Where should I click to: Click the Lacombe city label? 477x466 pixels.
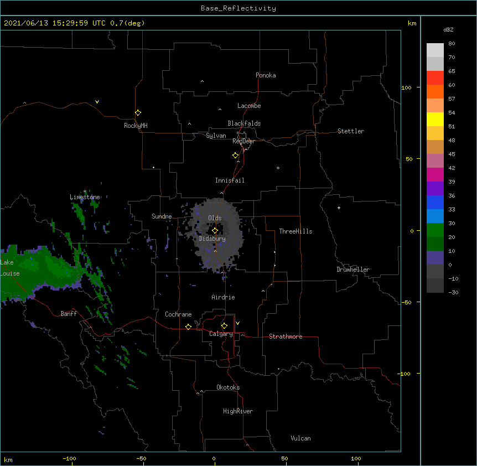(249, 106)
